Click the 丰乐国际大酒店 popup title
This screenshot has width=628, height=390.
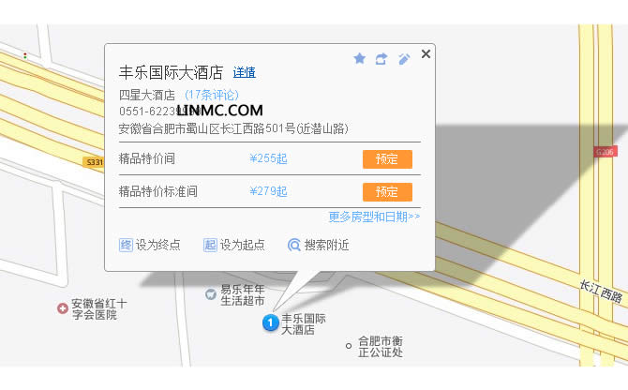[x=171, y=72]
